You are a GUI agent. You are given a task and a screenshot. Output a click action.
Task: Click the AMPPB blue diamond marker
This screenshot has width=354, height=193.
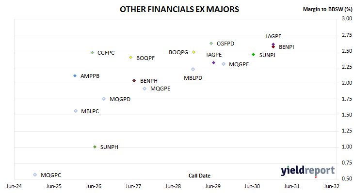tap(75, 75)
